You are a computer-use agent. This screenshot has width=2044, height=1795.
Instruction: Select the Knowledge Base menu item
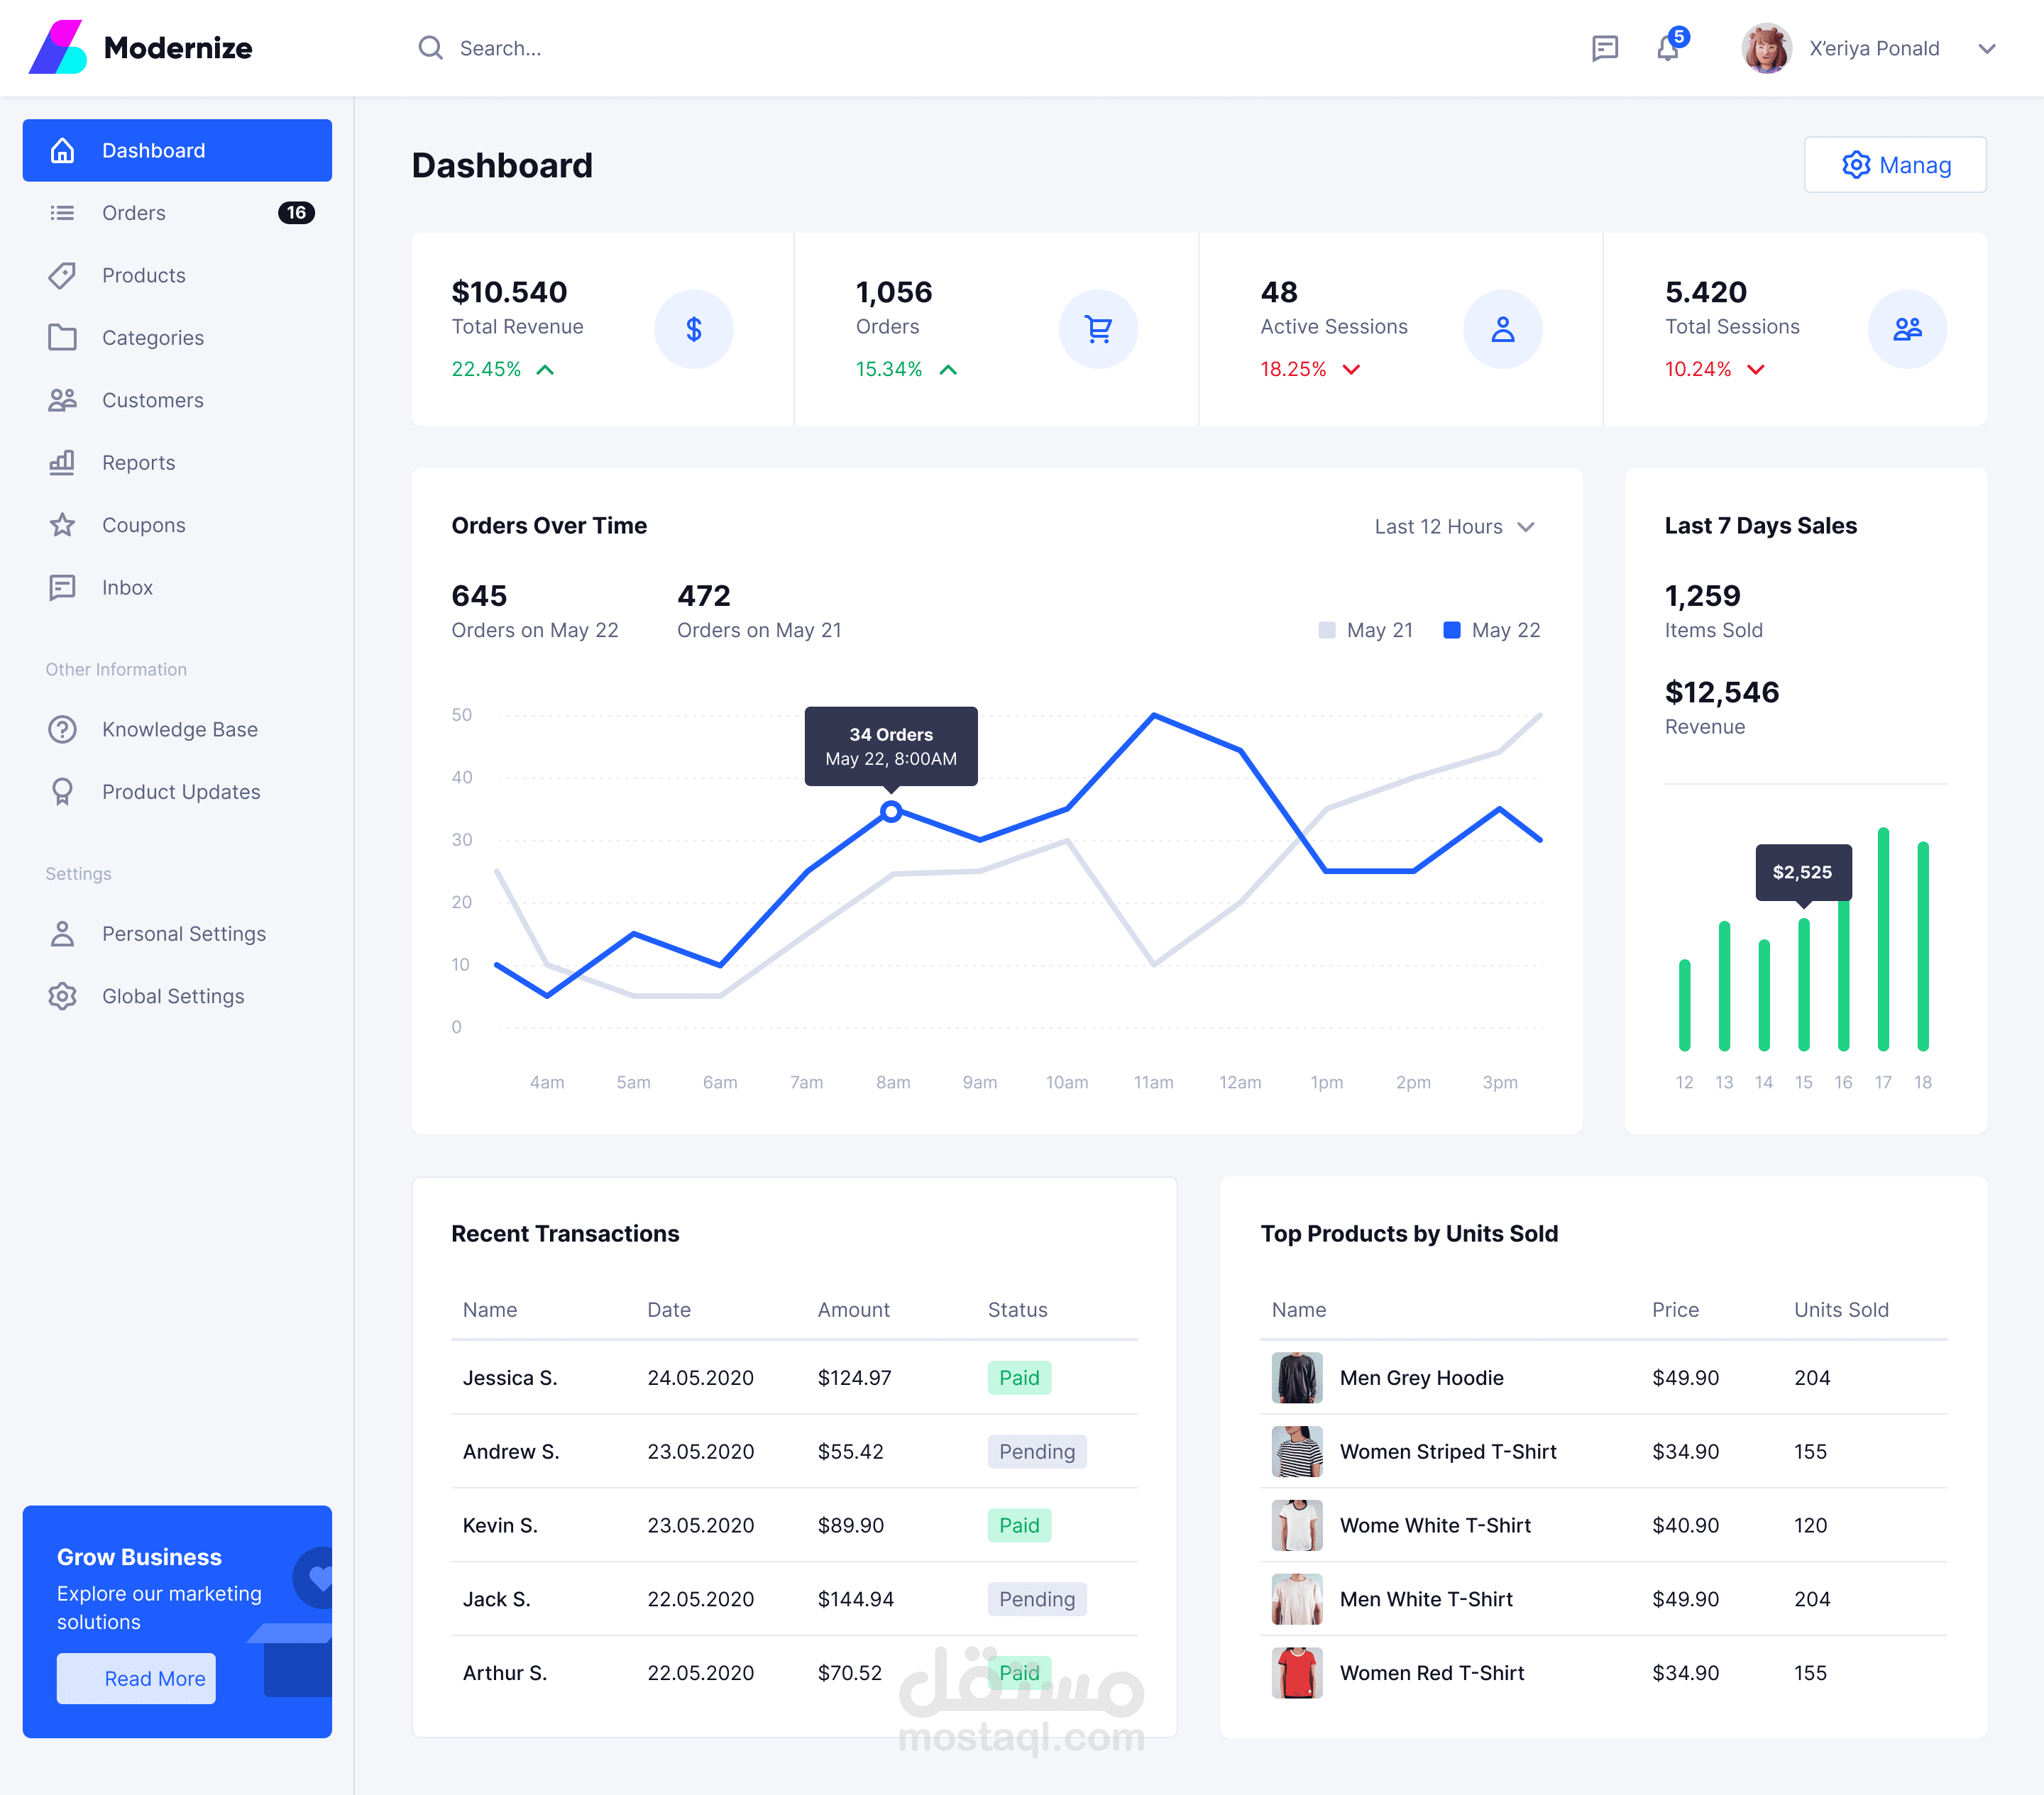point(177,728)
